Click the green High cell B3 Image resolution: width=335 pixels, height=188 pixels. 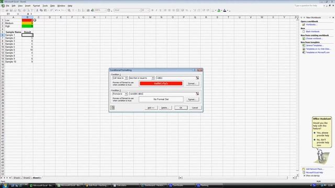pyautogui.click(x=27, y=26)
